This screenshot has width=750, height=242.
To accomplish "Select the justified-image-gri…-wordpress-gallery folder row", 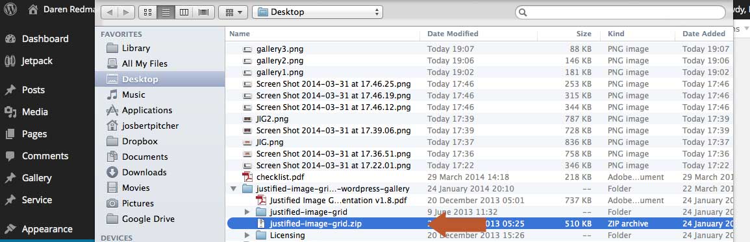I will [x=479, y=189].
